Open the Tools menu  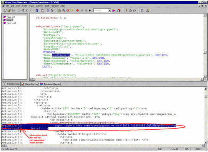pos(47,6)
